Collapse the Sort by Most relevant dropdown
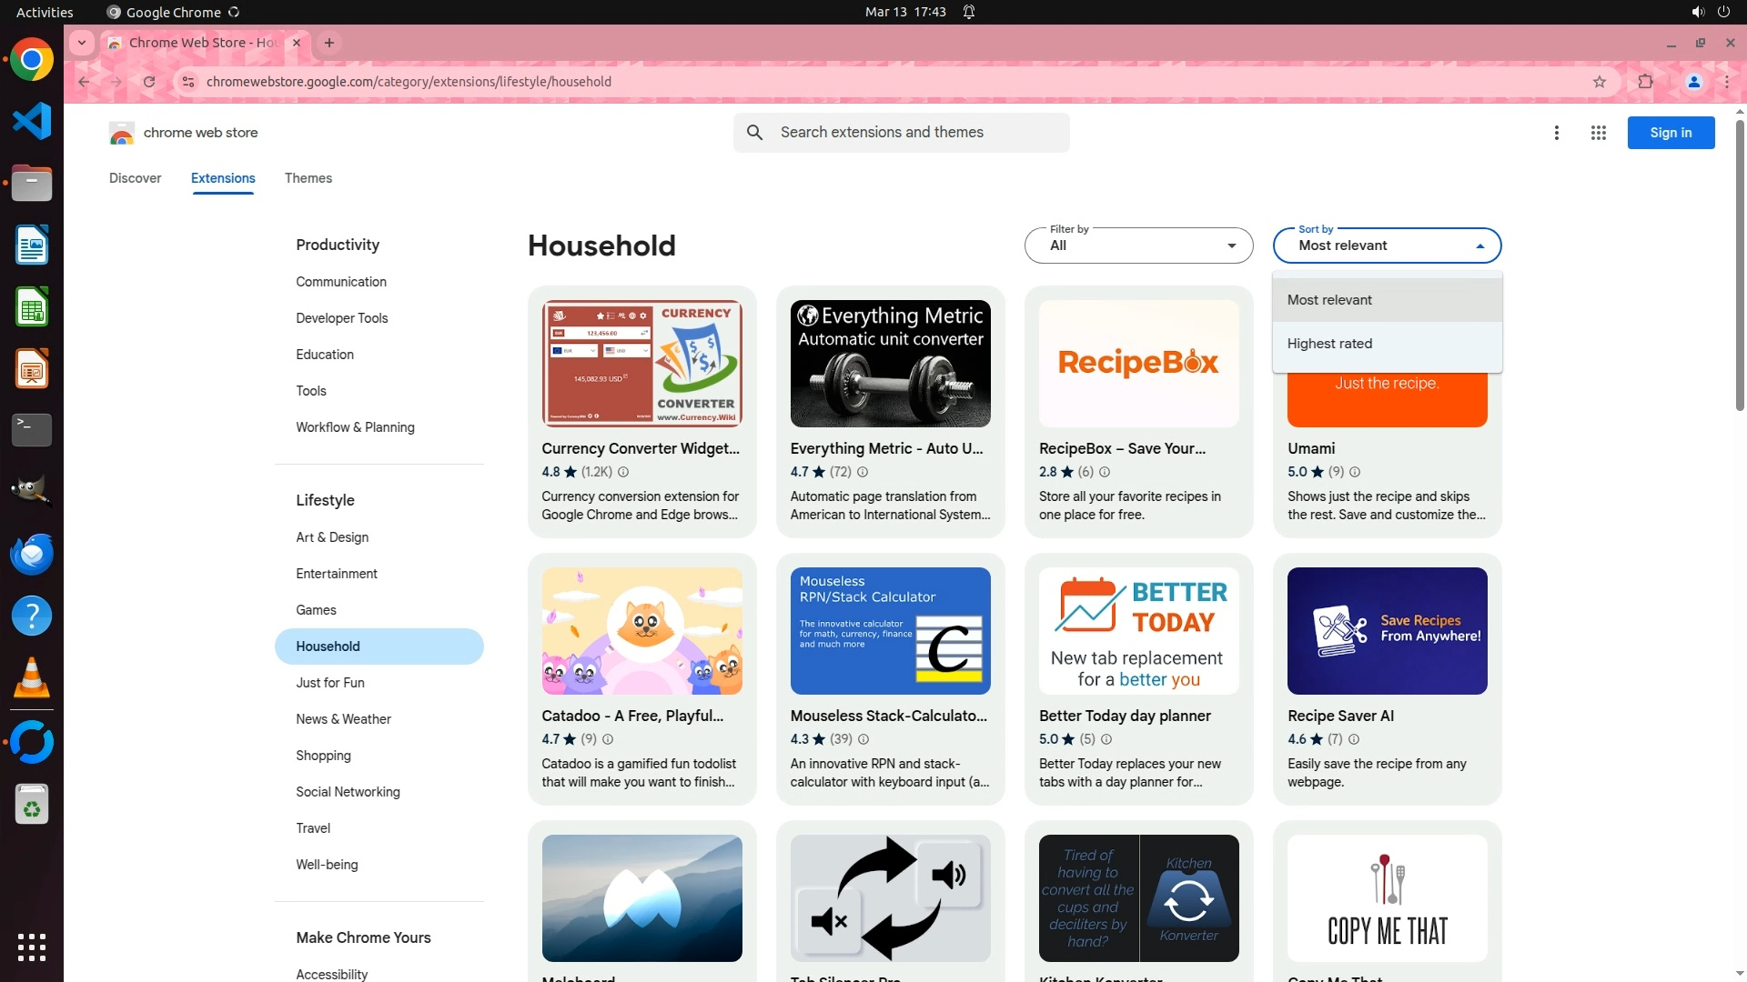 [1387, 245]
